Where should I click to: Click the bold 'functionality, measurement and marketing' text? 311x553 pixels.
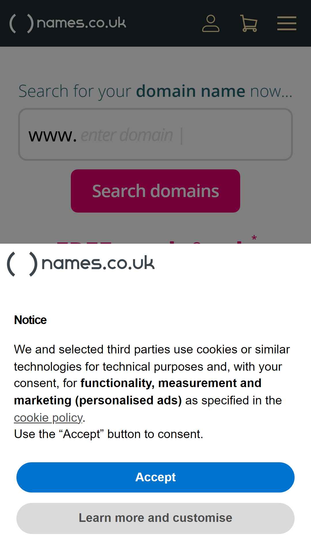point(138,392)
